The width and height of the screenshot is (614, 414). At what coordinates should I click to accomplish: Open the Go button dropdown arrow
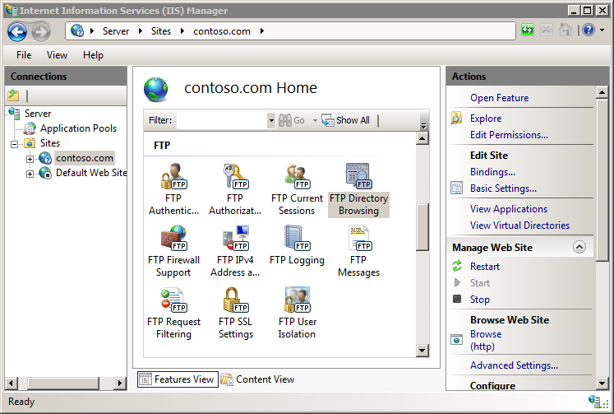click(315, 120)
